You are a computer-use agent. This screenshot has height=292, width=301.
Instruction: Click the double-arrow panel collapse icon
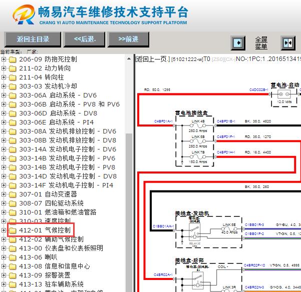point(288,43)
